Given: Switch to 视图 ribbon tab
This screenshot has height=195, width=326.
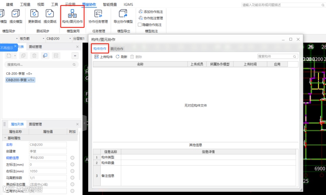Looking at the screenshot, I should coord(41,4).
